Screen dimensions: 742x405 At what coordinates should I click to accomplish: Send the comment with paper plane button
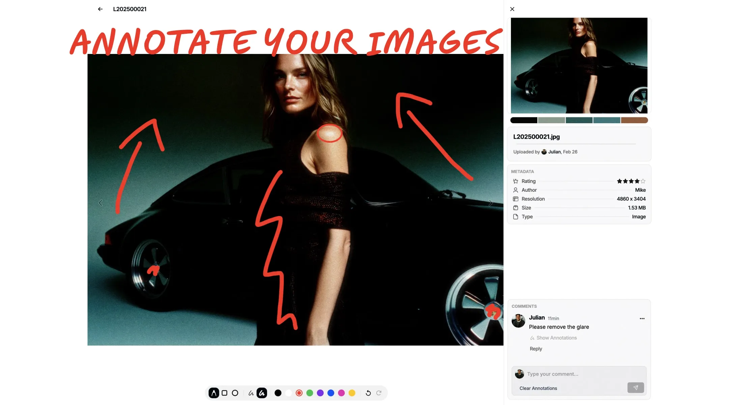pyautogui.click(x=636, y=388)
